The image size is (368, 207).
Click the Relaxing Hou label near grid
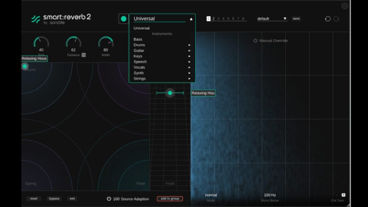pyautogui.click(x=203, y=93)
